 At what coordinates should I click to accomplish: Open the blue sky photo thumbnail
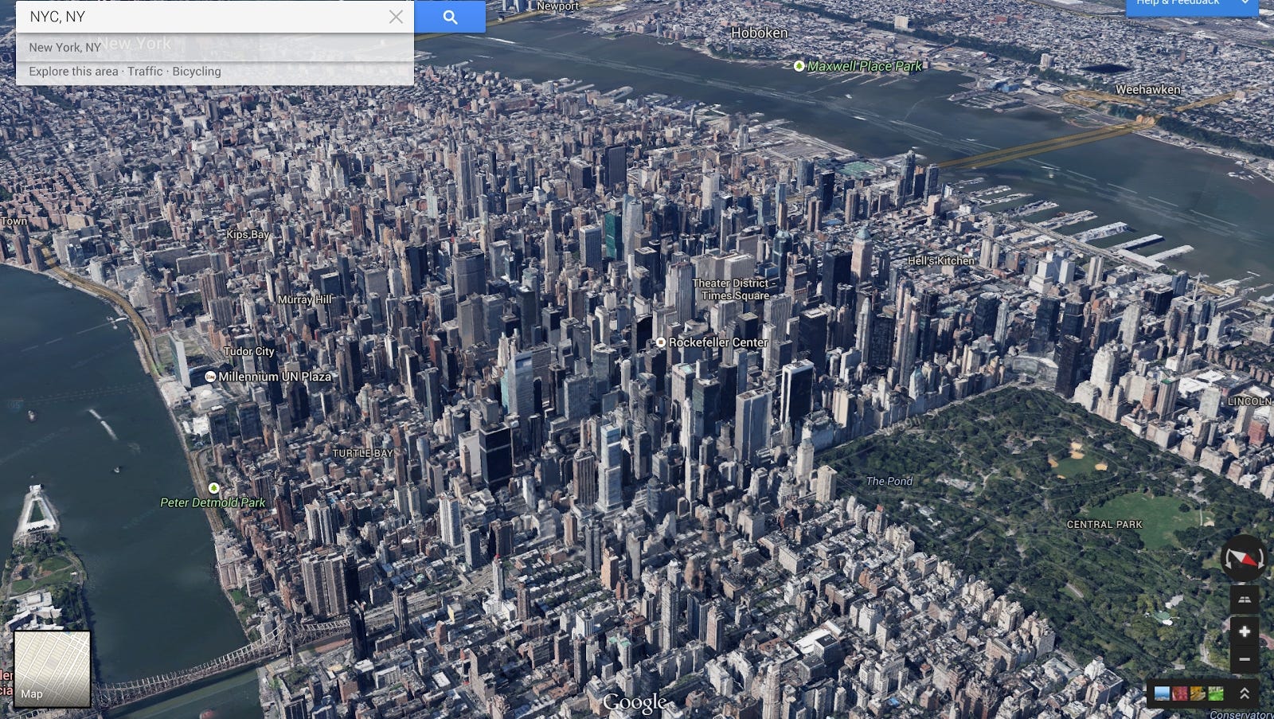[x=1162, y=694]
